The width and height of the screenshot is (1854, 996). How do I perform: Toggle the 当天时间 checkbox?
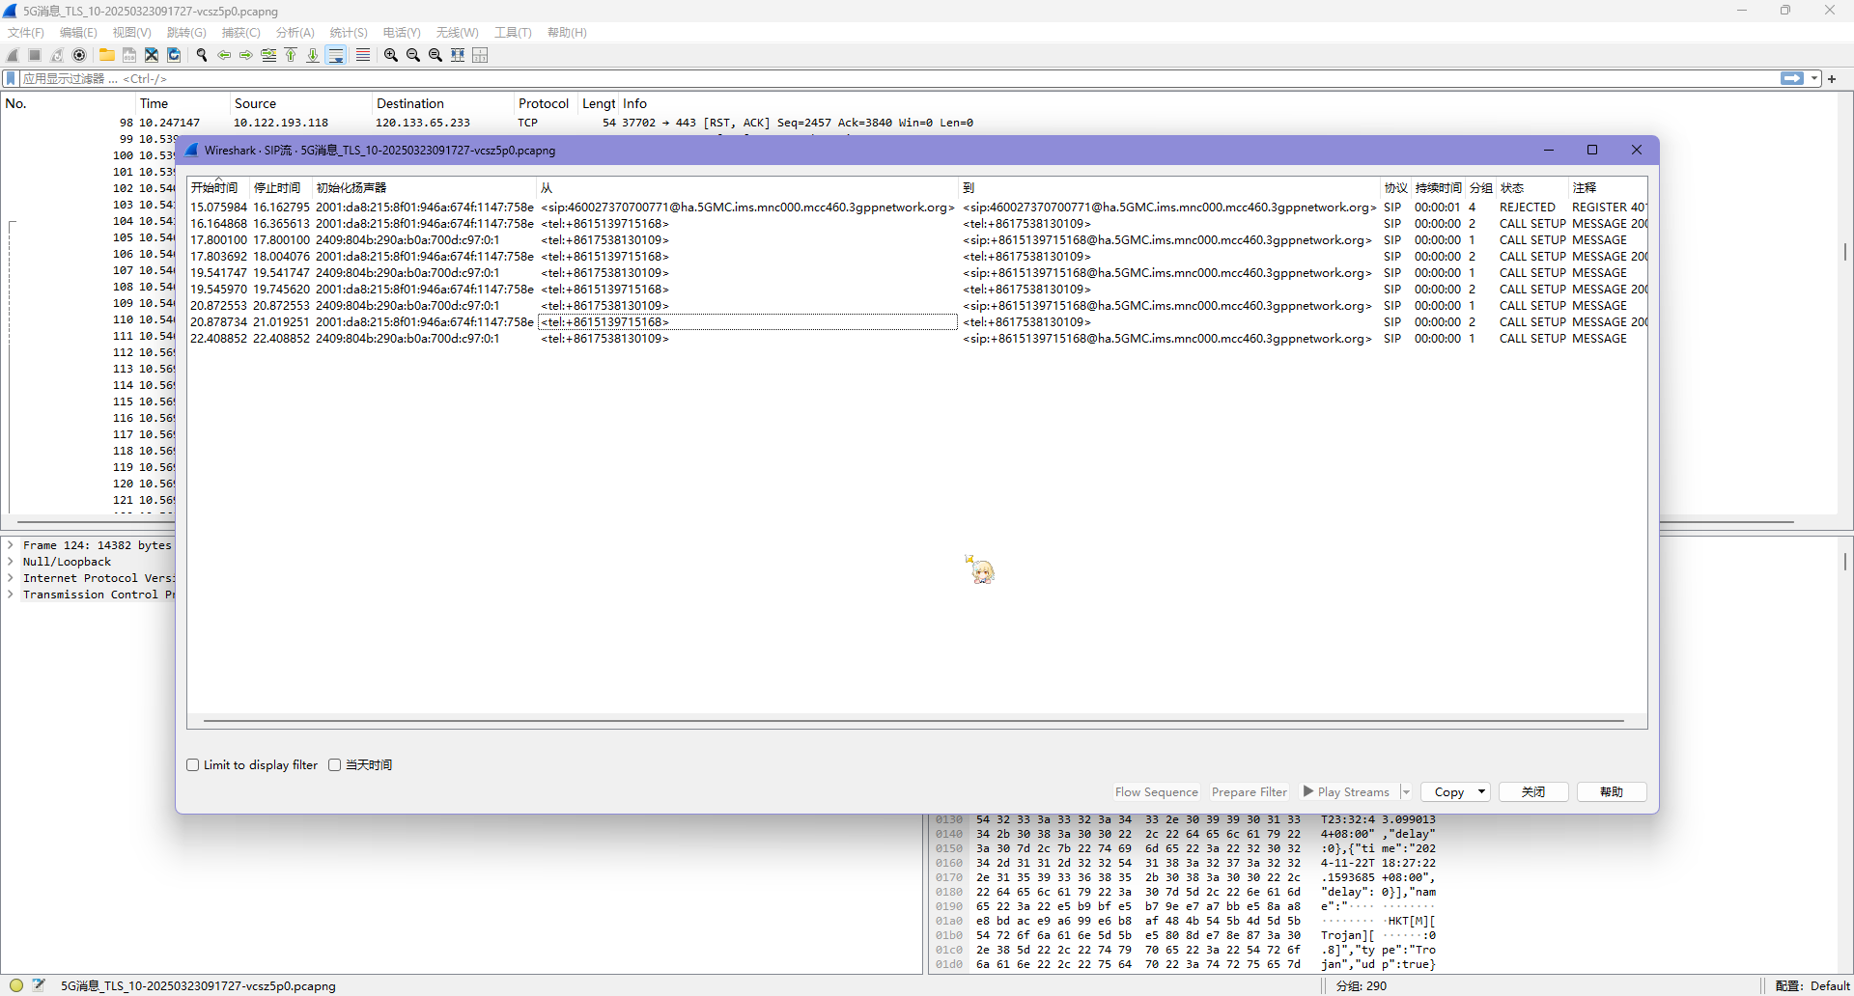(x=335, y=765)
